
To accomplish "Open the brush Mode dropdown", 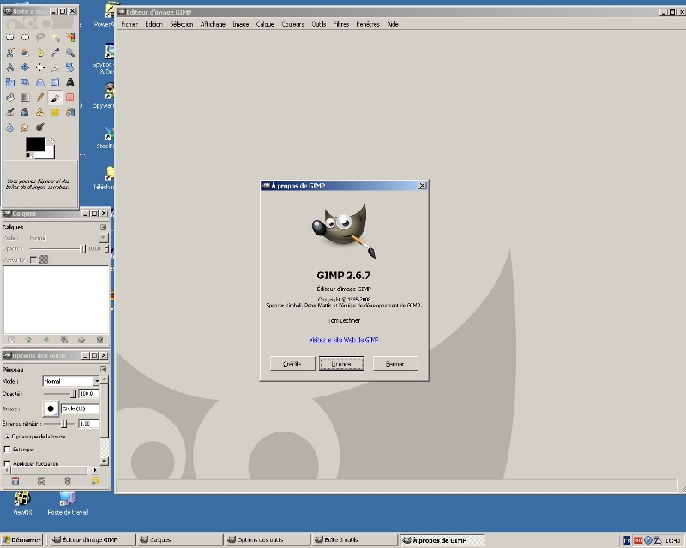I will 72,381.
